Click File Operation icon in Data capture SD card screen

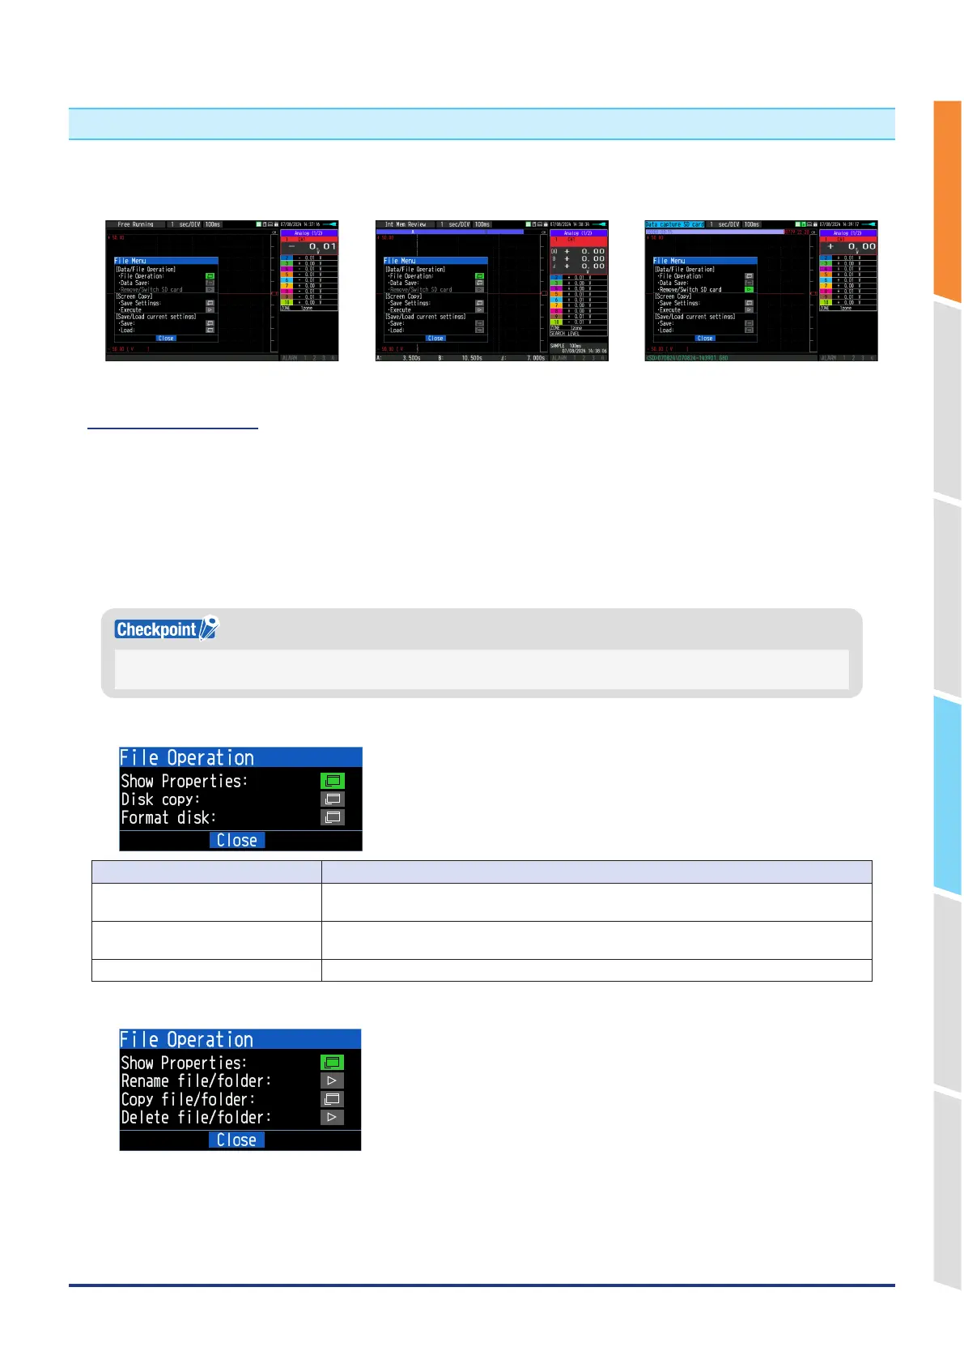[x=749, y=276]
